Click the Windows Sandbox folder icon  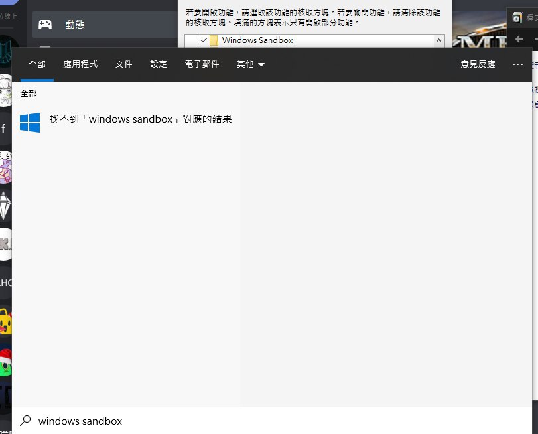tap(214, 40)
